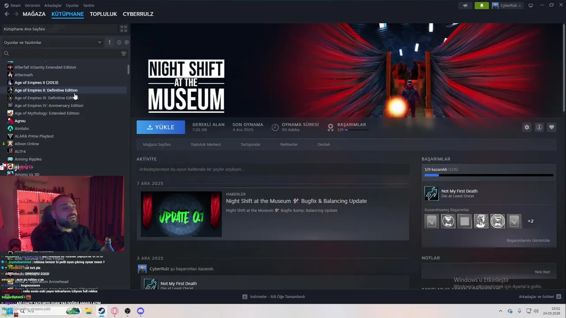Screen dimensions: 566x318
Task: Open Tartışmalar link
Action: point(250,144)
